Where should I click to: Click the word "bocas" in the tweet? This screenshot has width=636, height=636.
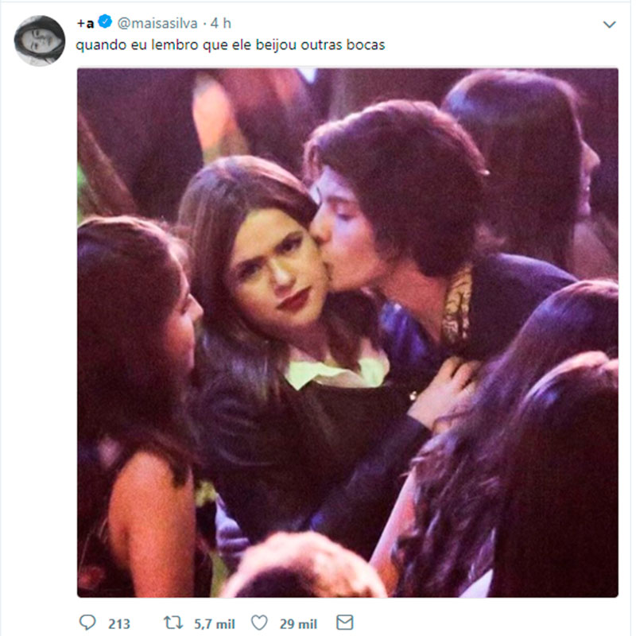click(367, 45)
